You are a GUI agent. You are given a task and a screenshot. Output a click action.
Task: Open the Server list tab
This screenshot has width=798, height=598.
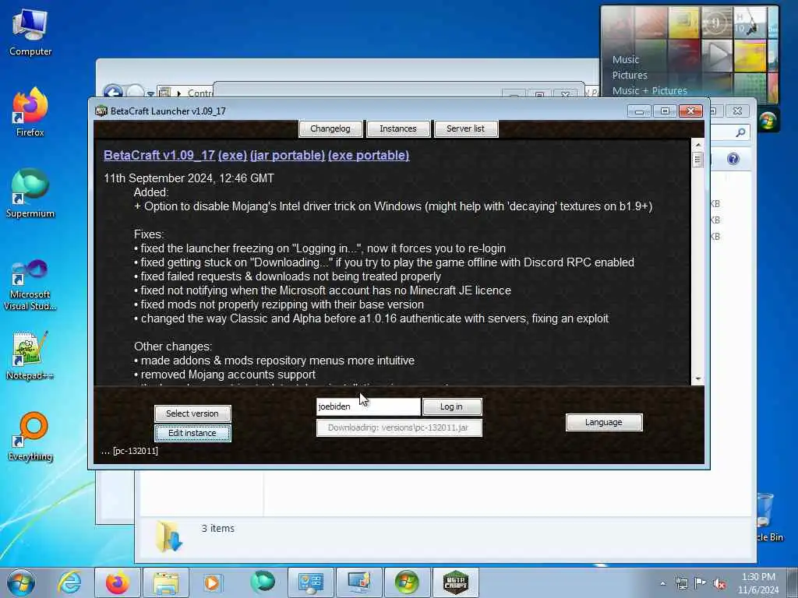click(466, 128)
